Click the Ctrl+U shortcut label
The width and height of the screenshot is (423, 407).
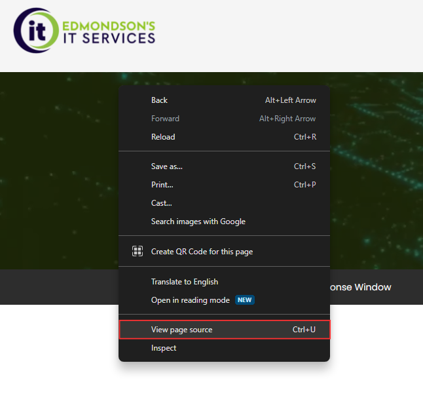click(304, 330)
